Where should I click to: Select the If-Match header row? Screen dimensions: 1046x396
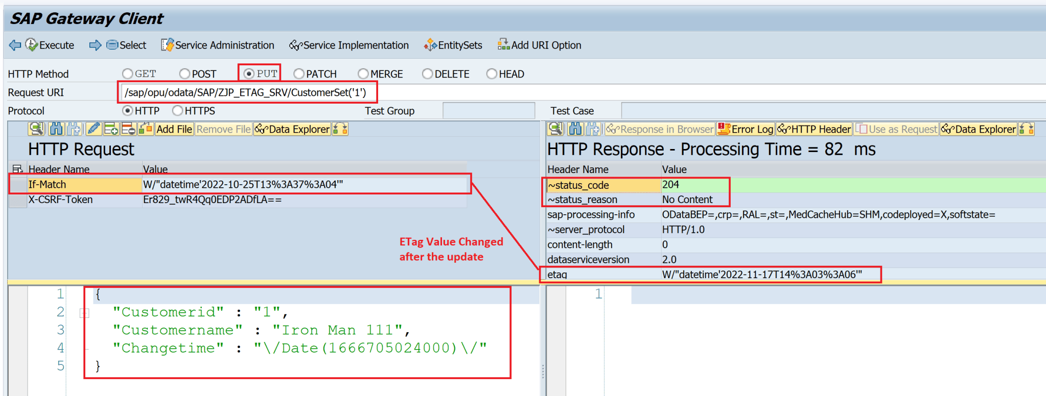coord(238,184)
